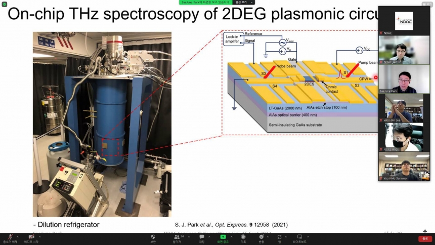Click the 기록 record icon

243,237
